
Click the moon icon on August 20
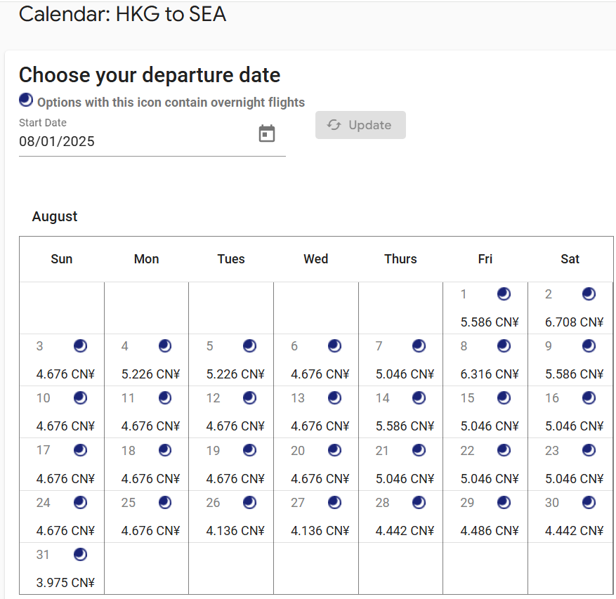tap(334, 450)
